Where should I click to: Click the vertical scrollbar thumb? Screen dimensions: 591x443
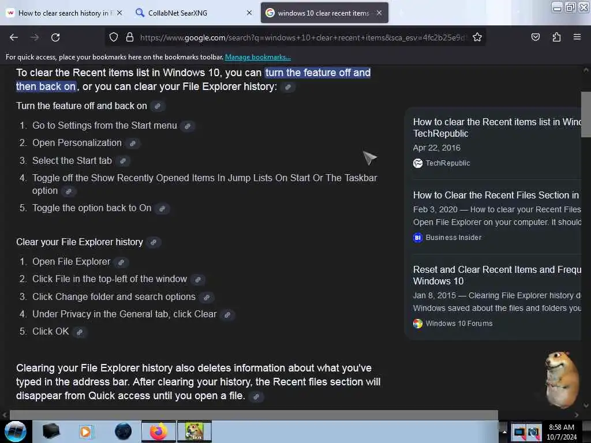click(586, 115)
